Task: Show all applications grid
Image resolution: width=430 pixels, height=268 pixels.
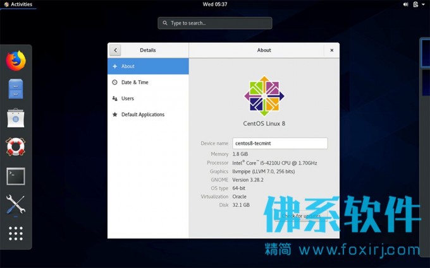Action: 16,233
